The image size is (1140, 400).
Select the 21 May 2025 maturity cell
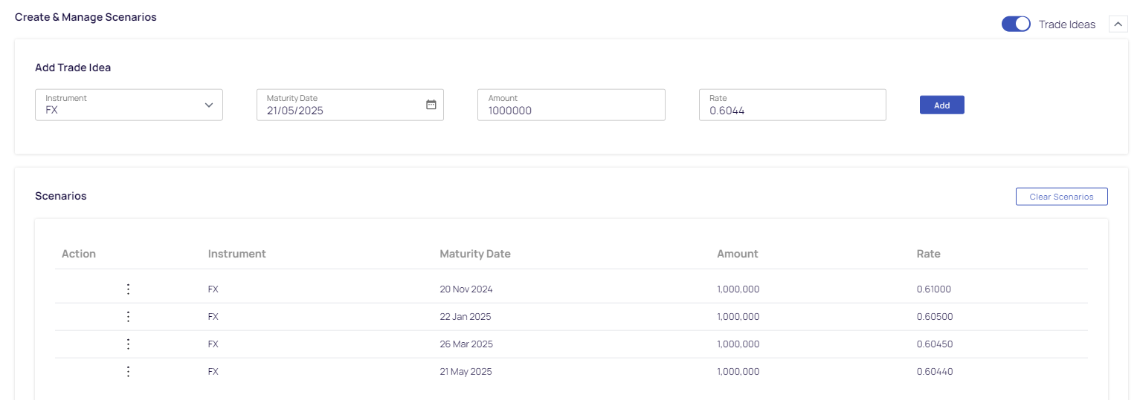(x=466, y=372)
